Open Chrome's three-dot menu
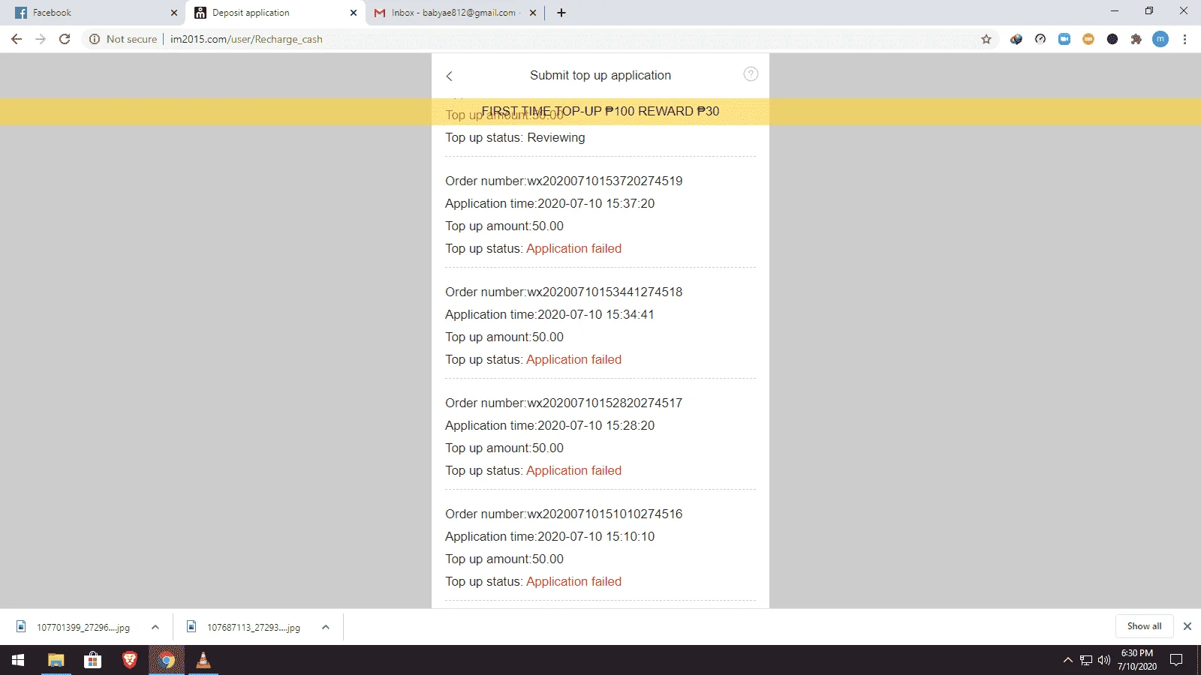The width and height of the screenshot is (1201, 675). tap(1184, 39)
